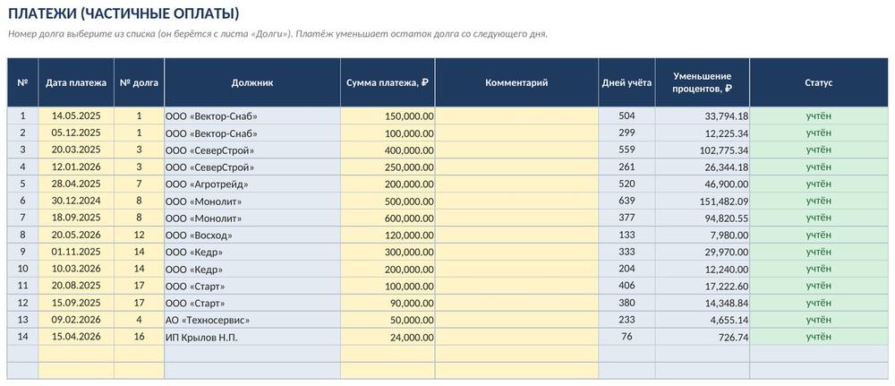Click the '№ долга' column header
This screenshot has height=386, width=895.
(x=140, y=82)
